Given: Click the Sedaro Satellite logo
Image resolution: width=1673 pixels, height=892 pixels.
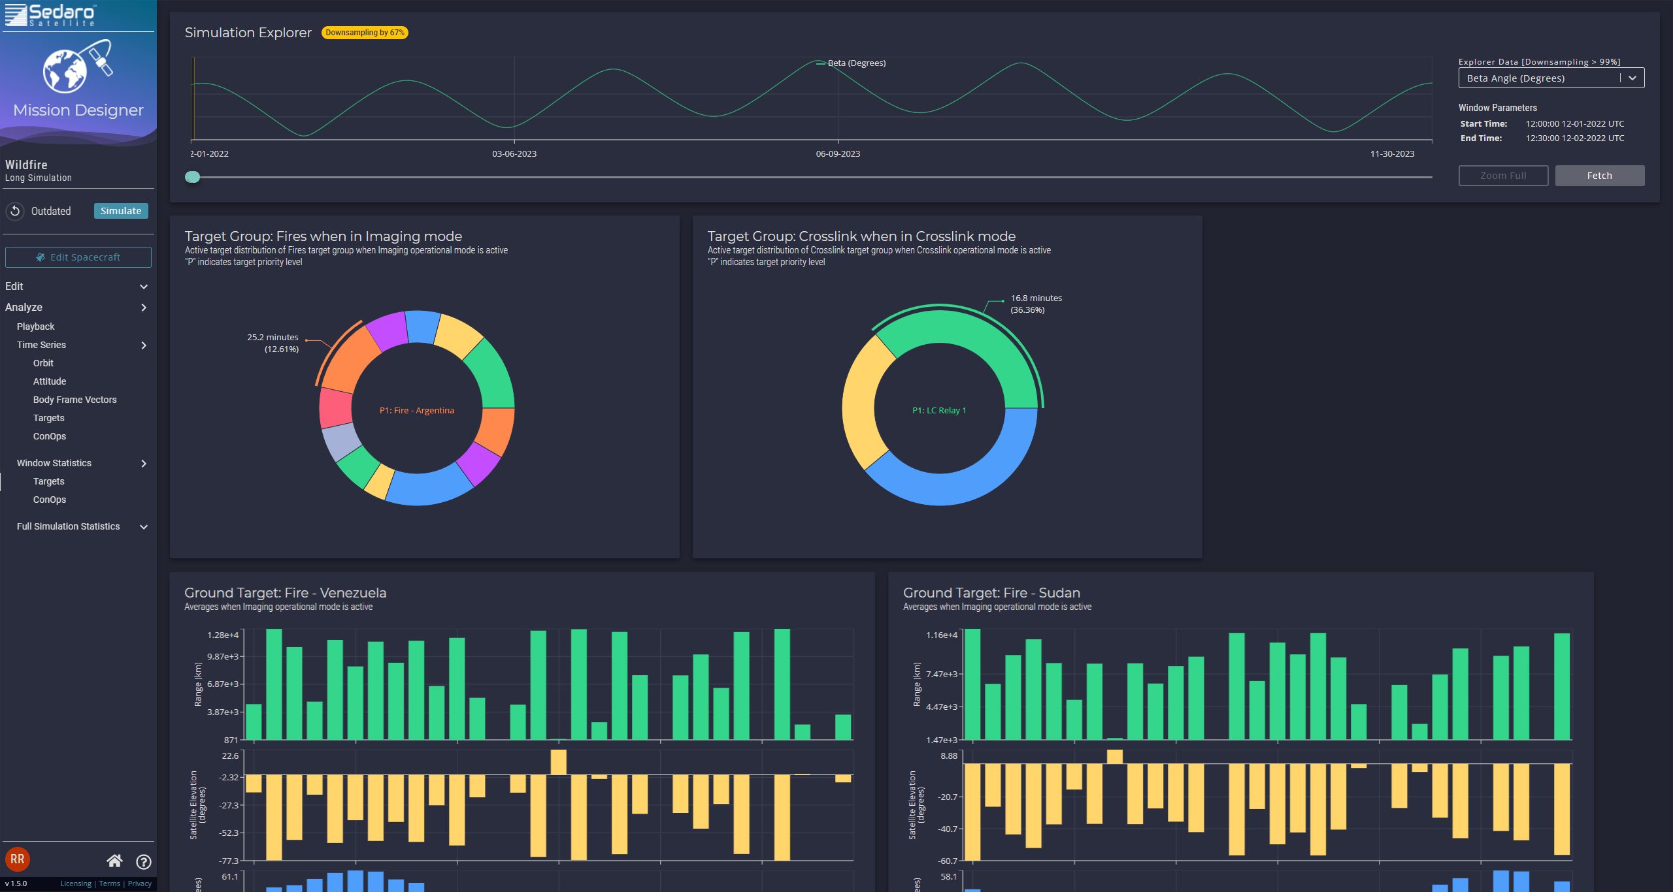Looking at the screenshot, I should 51,14.
